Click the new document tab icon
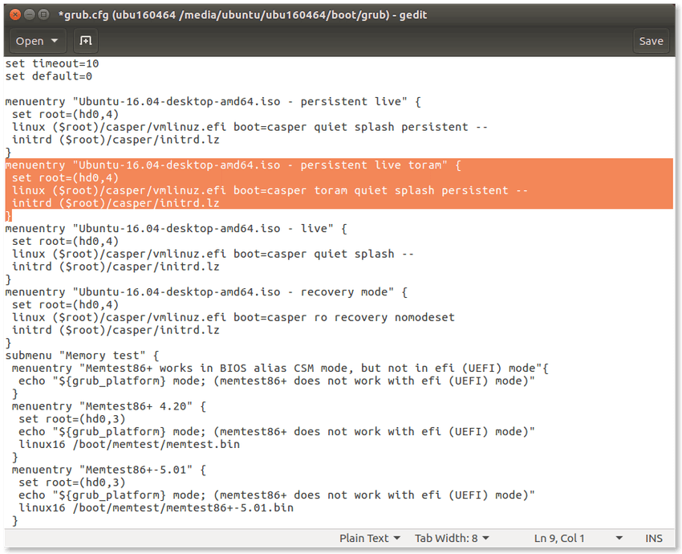This screenshot has width=682, height=554. coord(86,41)
